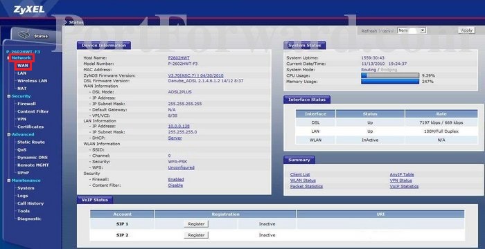The width and height of the screenshot is (485, 249).
Task: Collapse the Maintenance menu section
Action: (x=8, y=181)
